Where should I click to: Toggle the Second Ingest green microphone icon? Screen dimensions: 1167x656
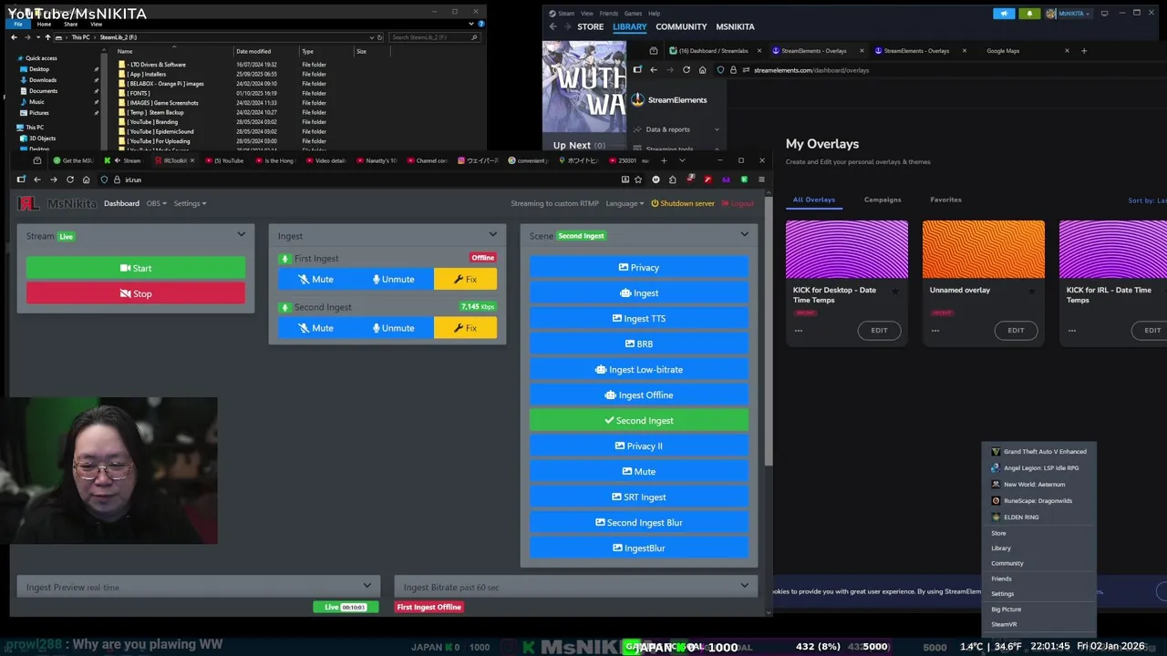284,307
